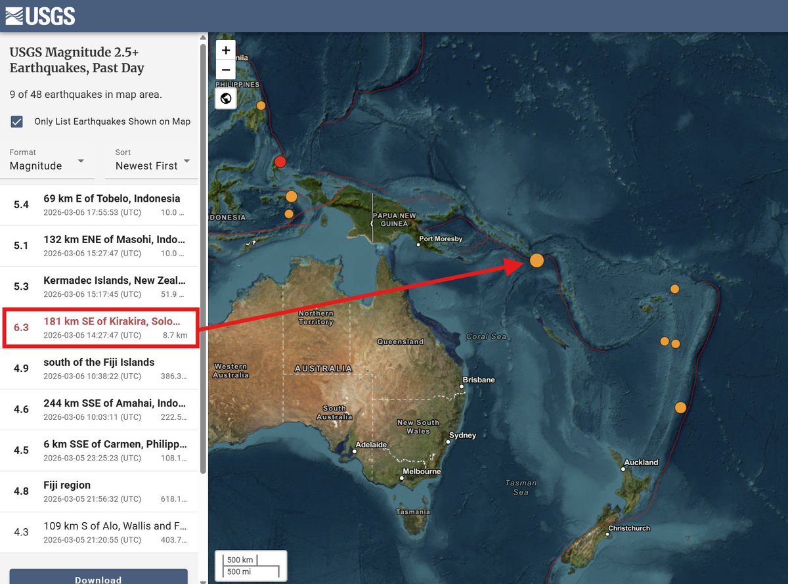This screenshot has width=788, height=584.
Task: Select the 6 km SSE of Carmen earthquake
Action: [x=98, y=450]
